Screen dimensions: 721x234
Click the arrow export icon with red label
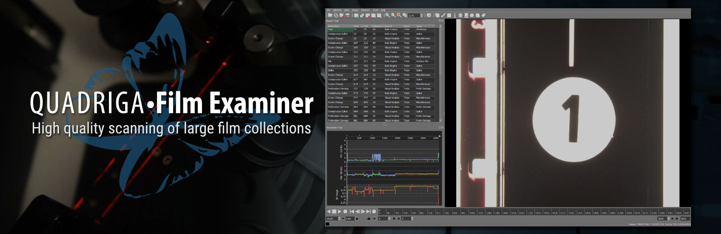point(347,15)
